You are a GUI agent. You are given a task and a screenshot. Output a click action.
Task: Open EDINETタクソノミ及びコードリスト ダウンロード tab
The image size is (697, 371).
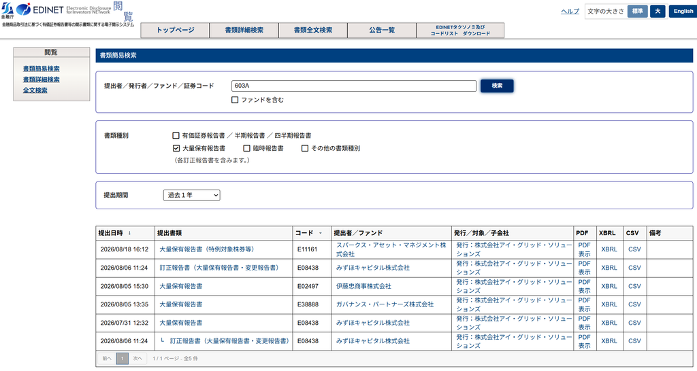point(460,30)
